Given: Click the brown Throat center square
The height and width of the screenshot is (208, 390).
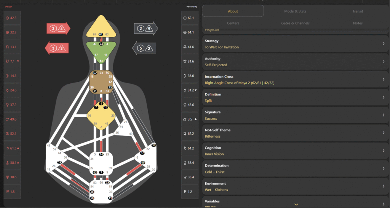Looking at the screenshot, I should point(101,82).
